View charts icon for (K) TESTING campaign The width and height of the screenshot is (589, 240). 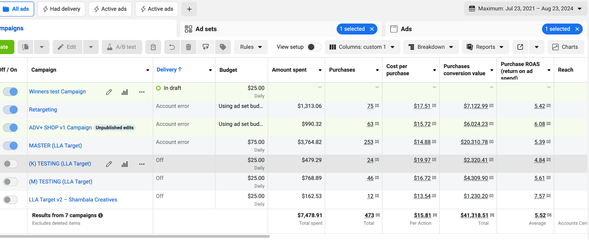125,164
